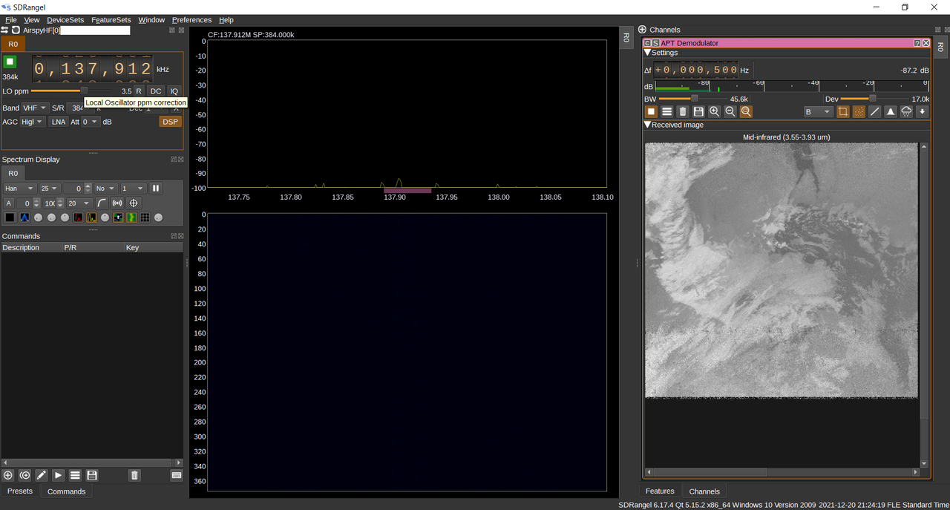Open the 20 dB range dropdown

pos(79,203)
